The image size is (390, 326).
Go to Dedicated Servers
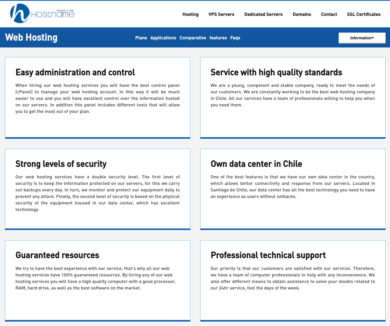pyautogui.click(x=263, y=14)
